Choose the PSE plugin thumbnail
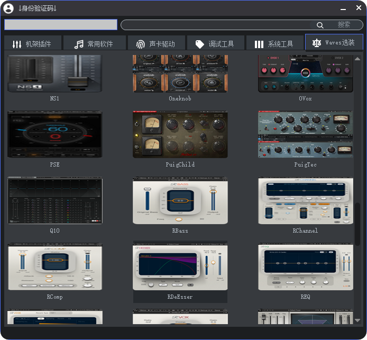Viewport: 367px width, 340px height. pos(55,134)
